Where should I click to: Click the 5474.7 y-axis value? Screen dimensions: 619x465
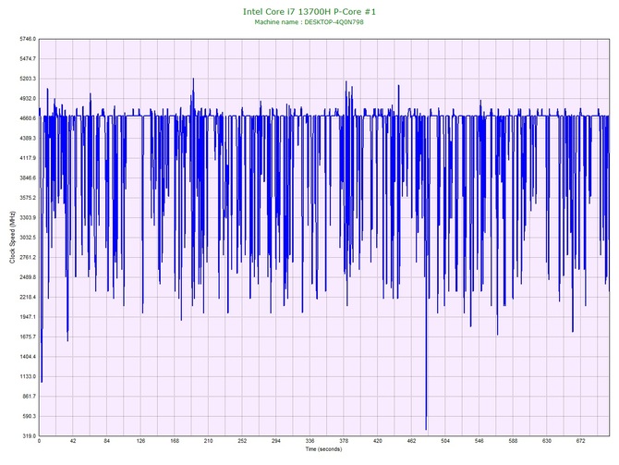pyautogui.click(x=28, y=58)
